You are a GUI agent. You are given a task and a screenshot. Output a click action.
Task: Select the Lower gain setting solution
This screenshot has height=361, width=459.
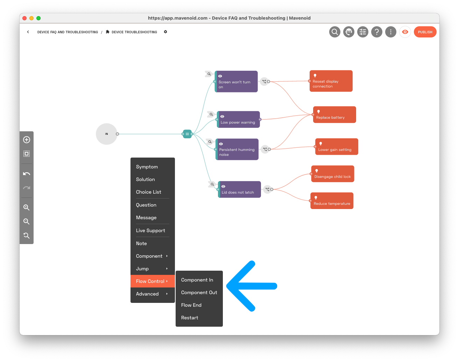point(337,147)
